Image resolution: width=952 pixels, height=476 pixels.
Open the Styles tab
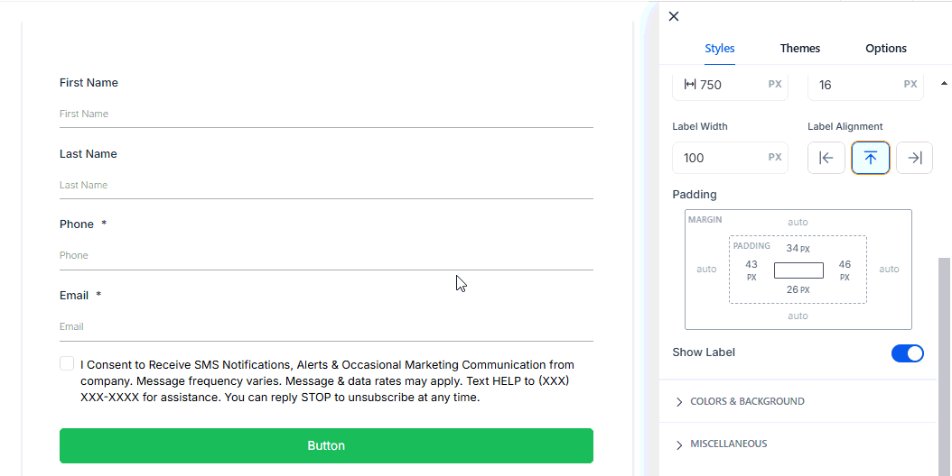pos(719,49)
